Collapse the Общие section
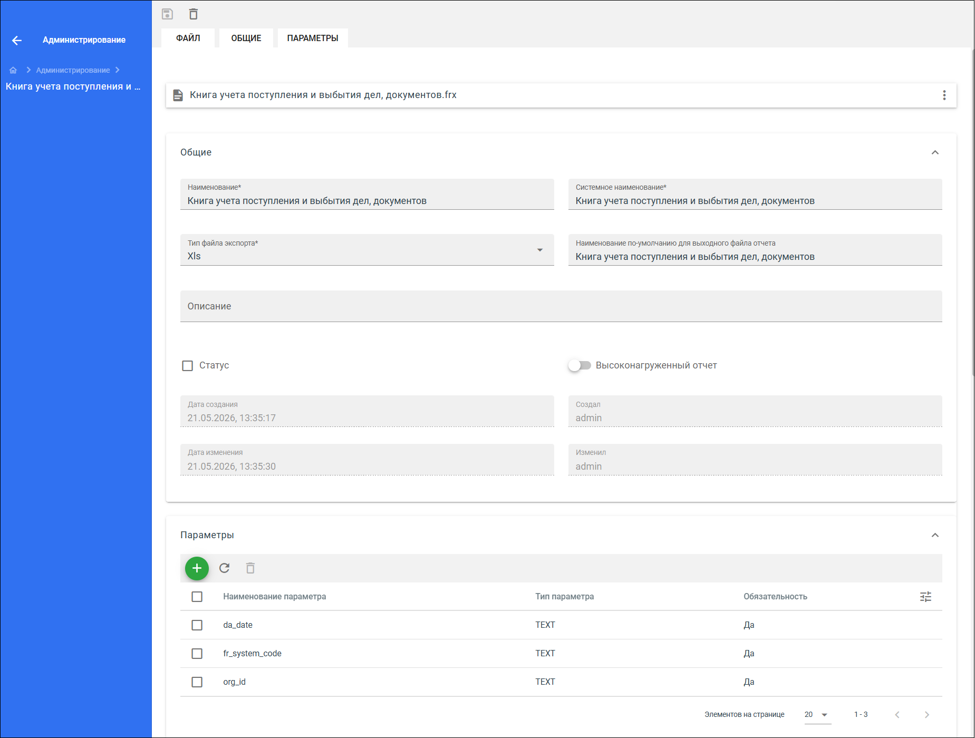The image size is (975, 738). point(935,152)
